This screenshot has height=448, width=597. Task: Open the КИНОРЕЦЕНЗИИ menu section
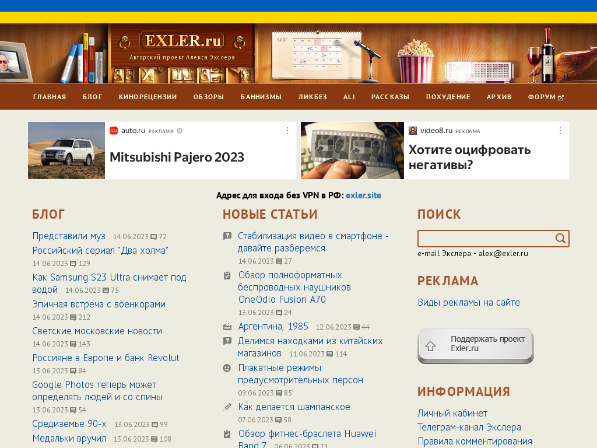click(148, 97)
